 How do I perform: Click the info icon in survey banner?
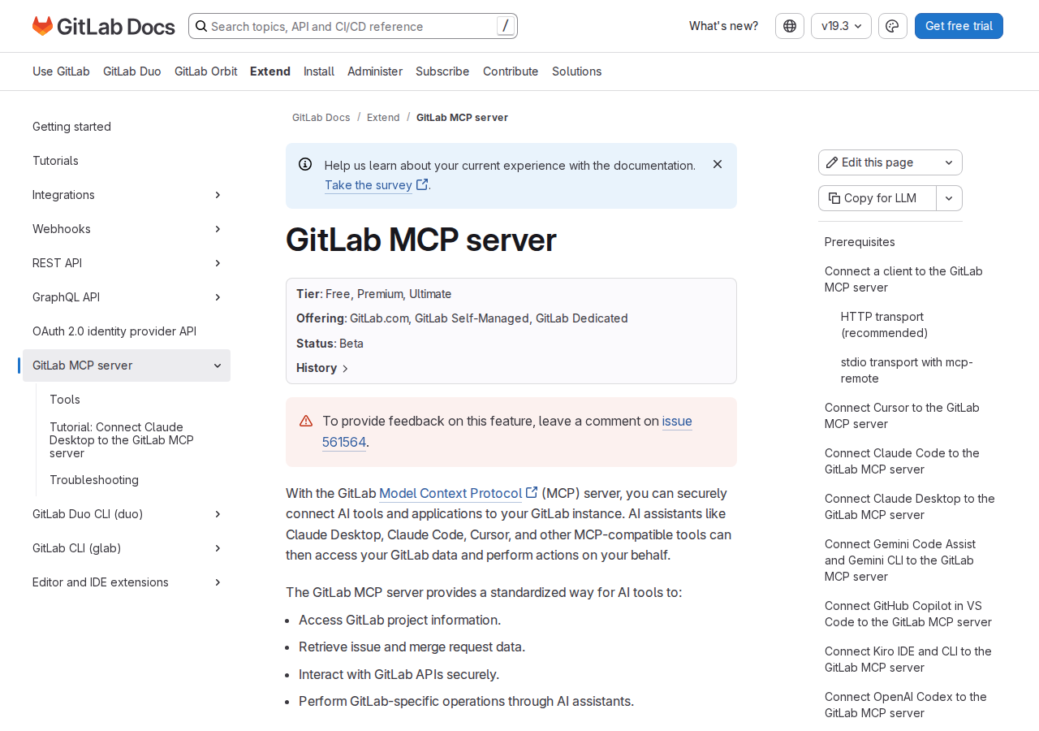(x=305, y=164)
